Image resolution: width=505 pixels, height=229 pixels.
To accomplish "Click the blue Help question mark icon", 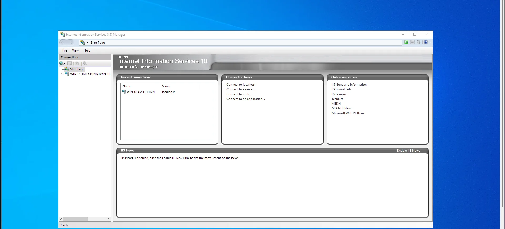I will 426,42.
